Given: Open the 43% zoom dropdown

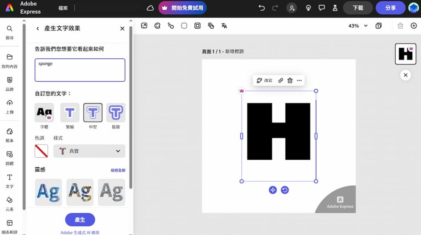Looking at the screenshot, I should pyautogui.click(x=358, y=26).
